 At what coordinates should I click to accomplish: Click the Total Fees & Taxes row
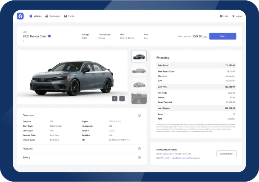pyautogui.click(x=196, y=71)
